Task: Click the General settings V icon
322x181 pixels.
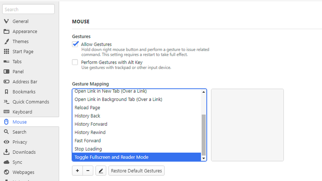Action: click(6, 21)
